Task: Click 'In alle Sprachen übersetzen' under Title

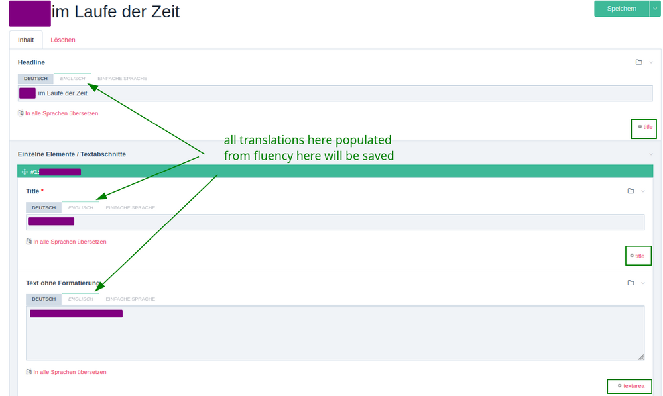Action: (x=70, y=242)
